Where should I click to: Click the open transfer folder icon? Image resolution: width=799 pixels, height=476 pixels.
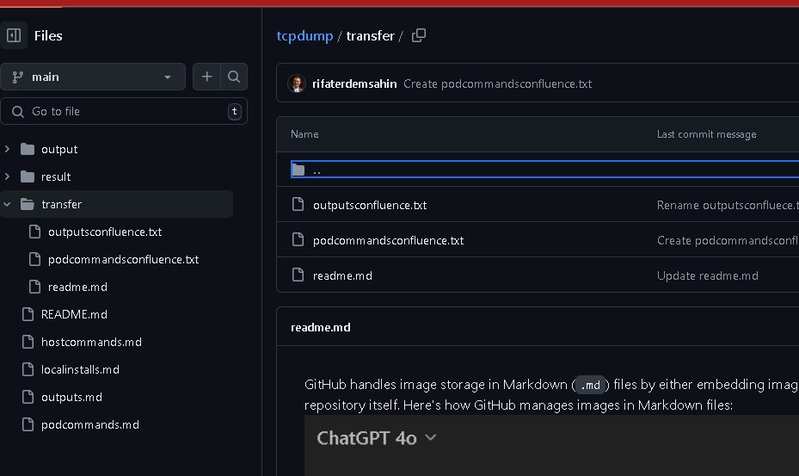pos(28,204)
